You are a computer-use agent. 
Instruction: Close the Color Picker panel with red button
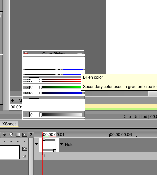[x=26, y=53]
